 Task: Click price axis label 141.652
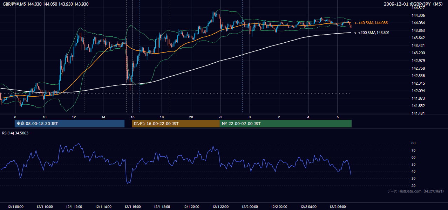pyautogui.click(x=418, y=106)
